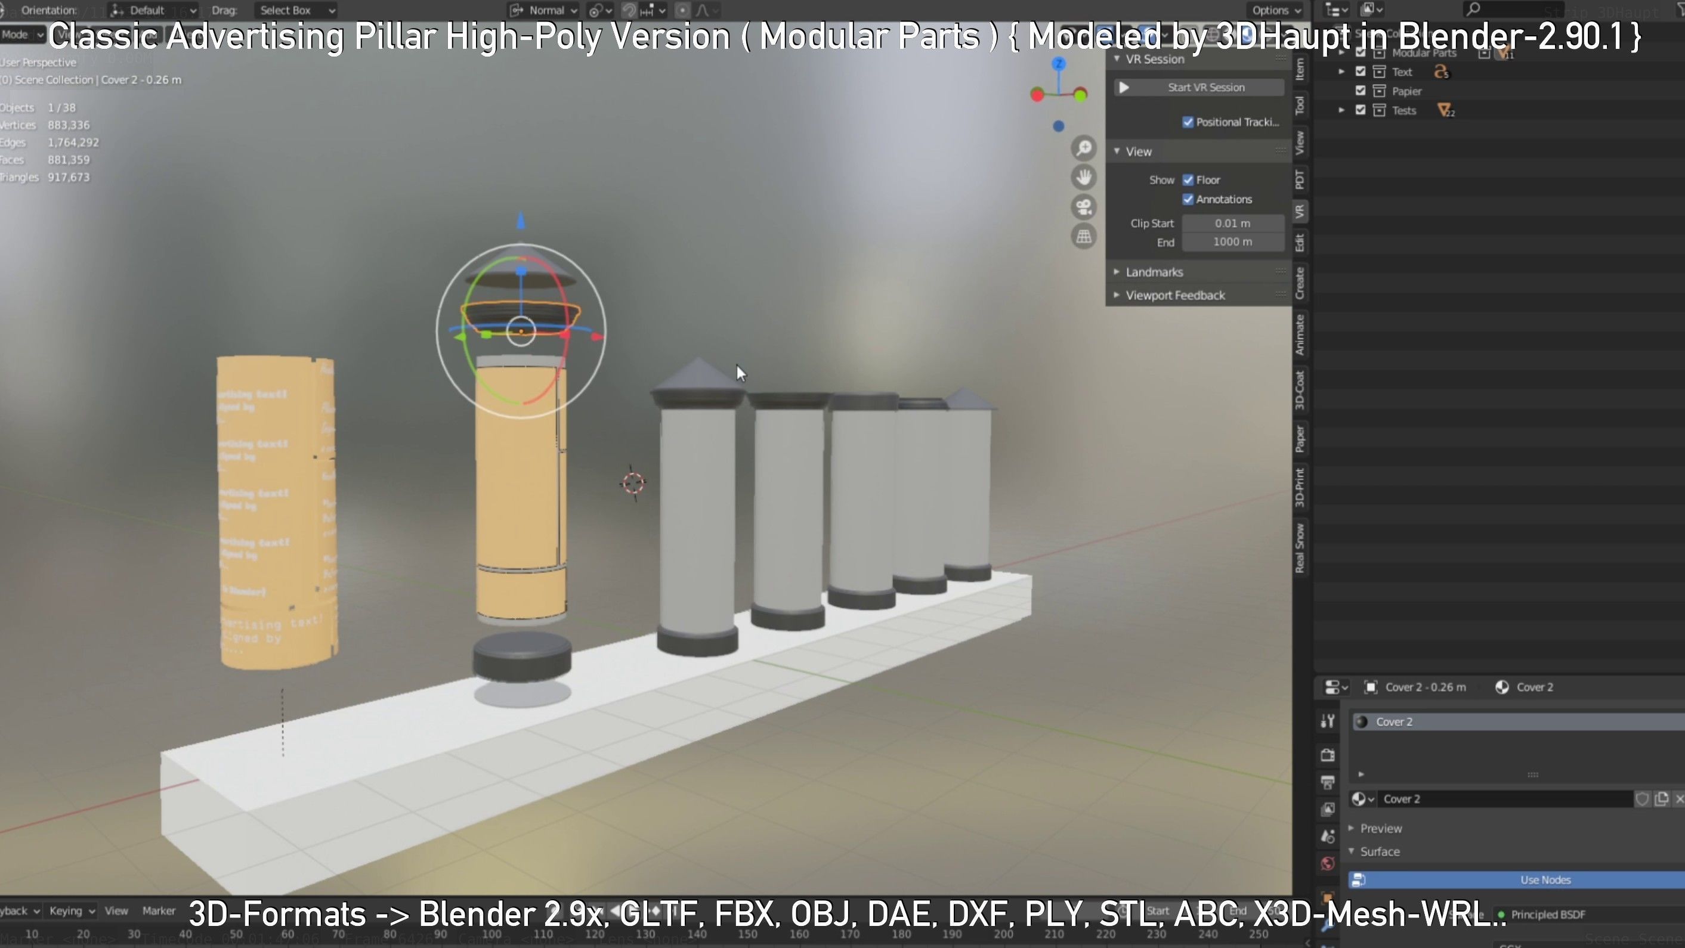1685x948 pixels.
Task: Toggle the material fake user shield icon
Action: pos(1642,799)
